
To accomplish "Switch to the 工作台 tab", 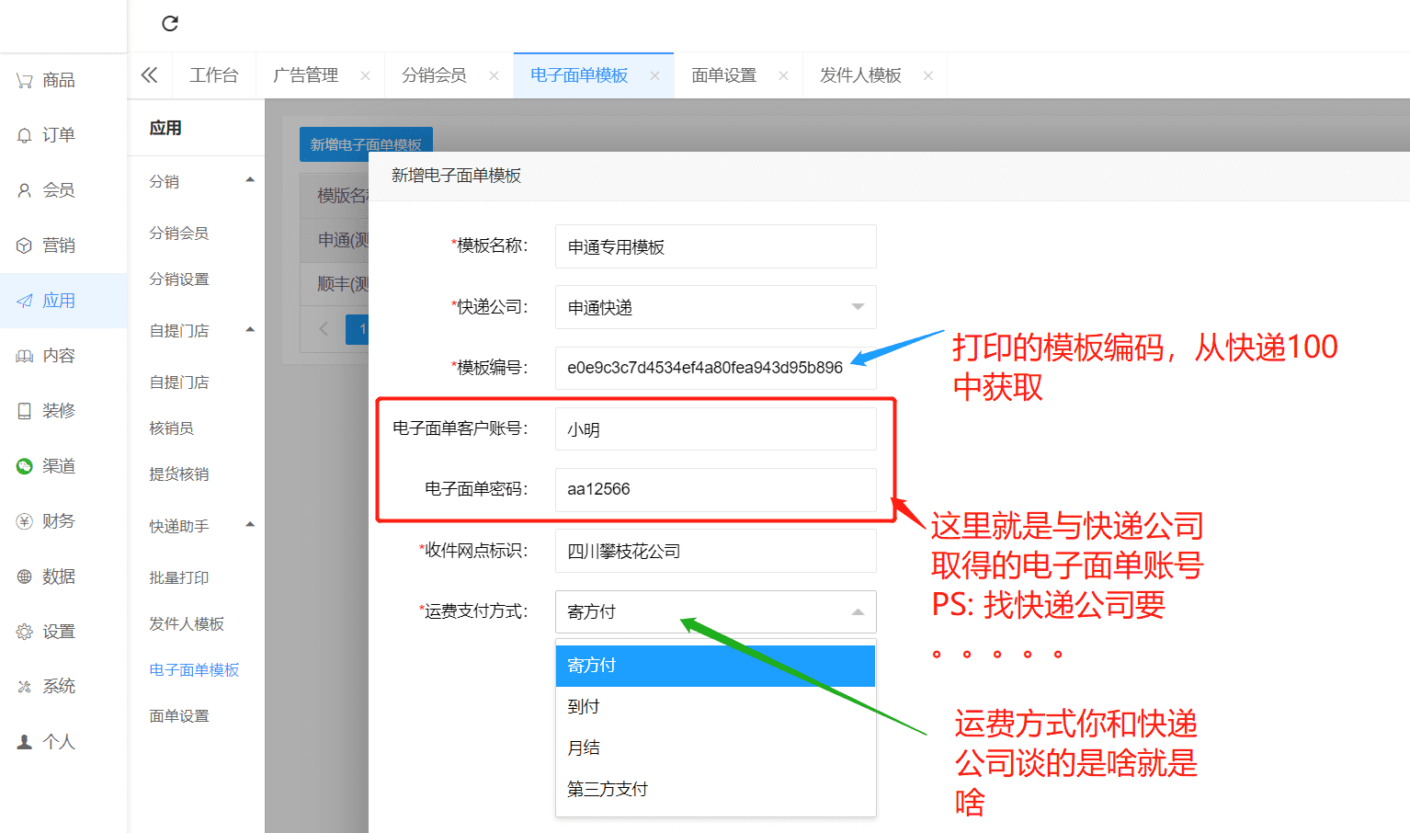I will click(213, 75).
